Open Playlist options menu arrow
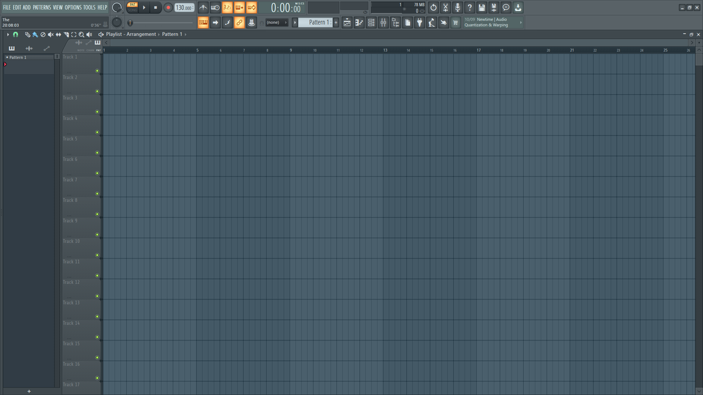 [8, 35]
